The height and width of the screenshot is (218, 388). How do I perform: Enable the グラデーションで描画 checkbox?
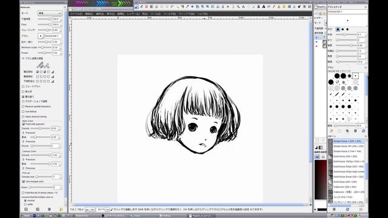click(x=23, y=101)
